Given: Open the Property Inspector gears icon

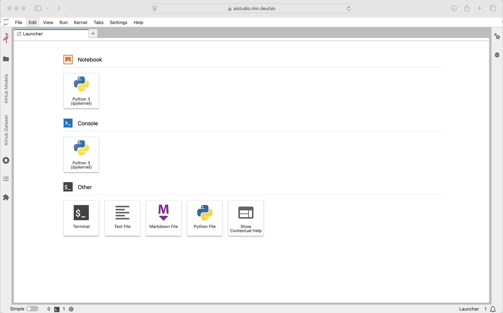Looking at the screenshot, I should 497,36.
